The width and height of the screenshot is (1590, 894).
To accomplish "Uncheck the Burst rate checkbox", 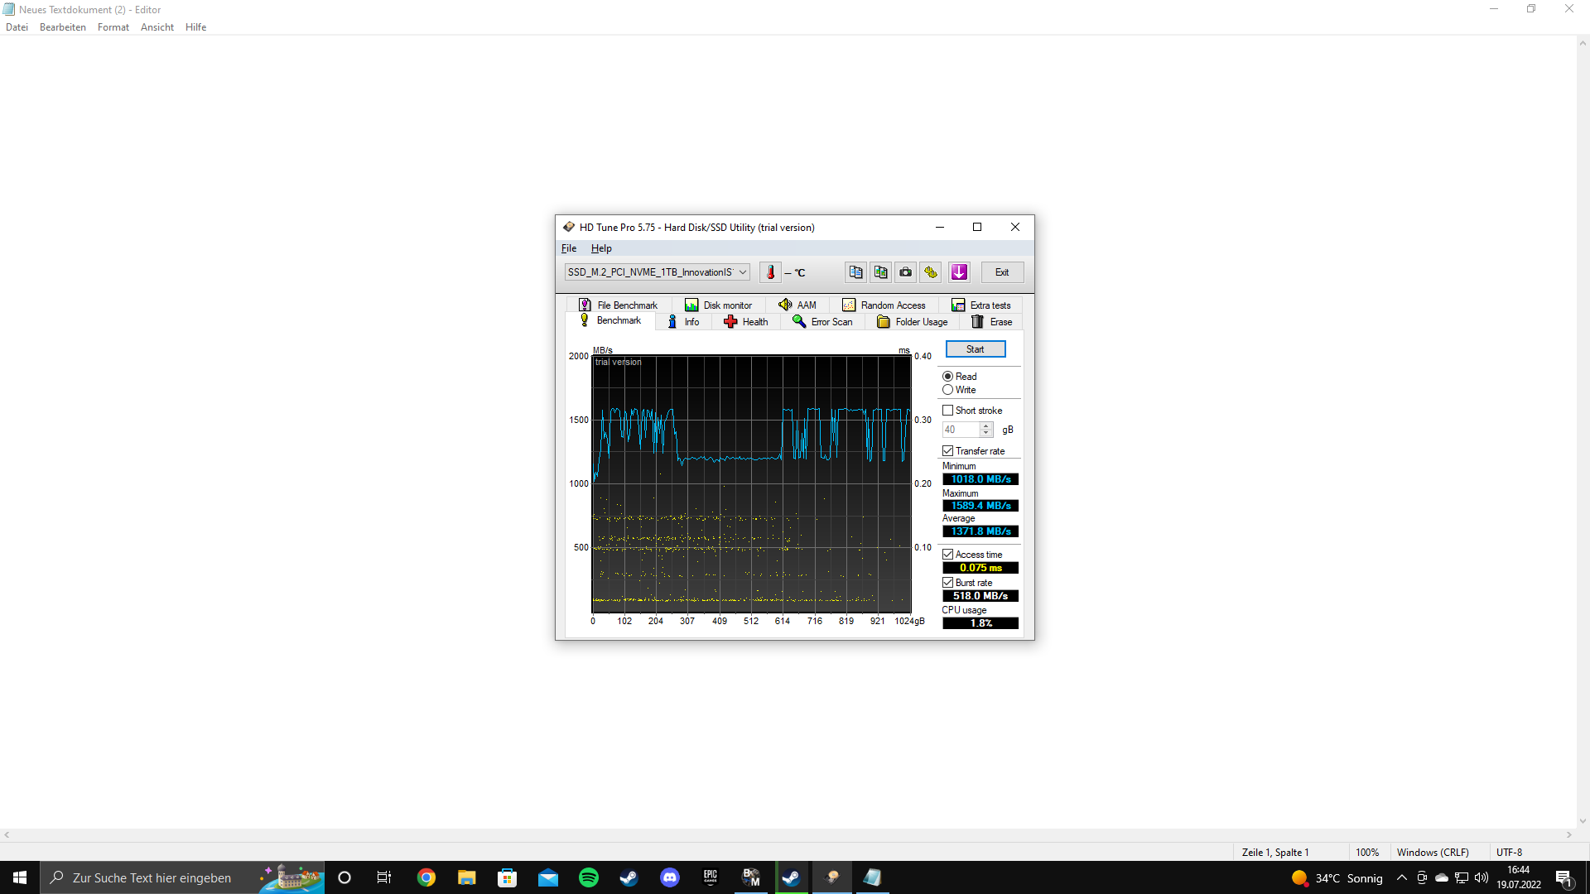I will 948,583.
